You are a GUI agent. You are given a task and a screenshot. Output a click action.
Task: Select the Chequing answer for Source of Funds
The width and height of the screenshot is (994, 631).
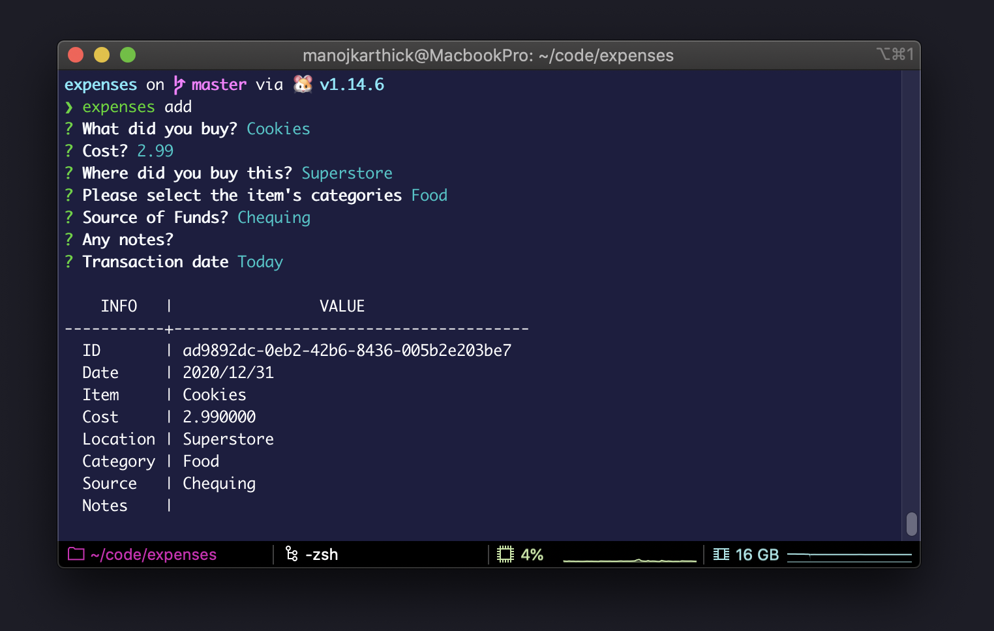273,217
